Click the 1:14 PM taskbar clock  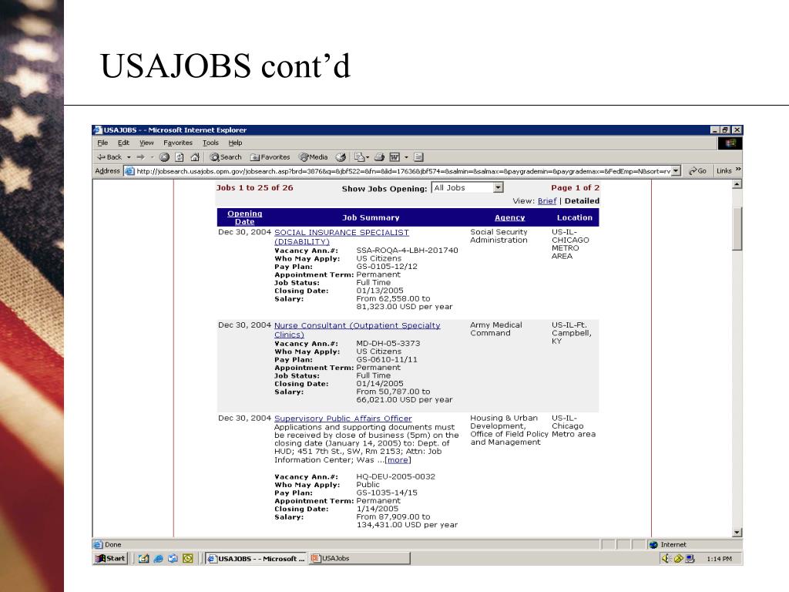coord(719,559)
